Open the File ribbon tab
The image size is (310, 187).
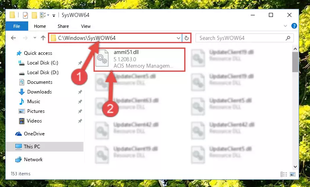pyautogui.click(x=17, y=26)
